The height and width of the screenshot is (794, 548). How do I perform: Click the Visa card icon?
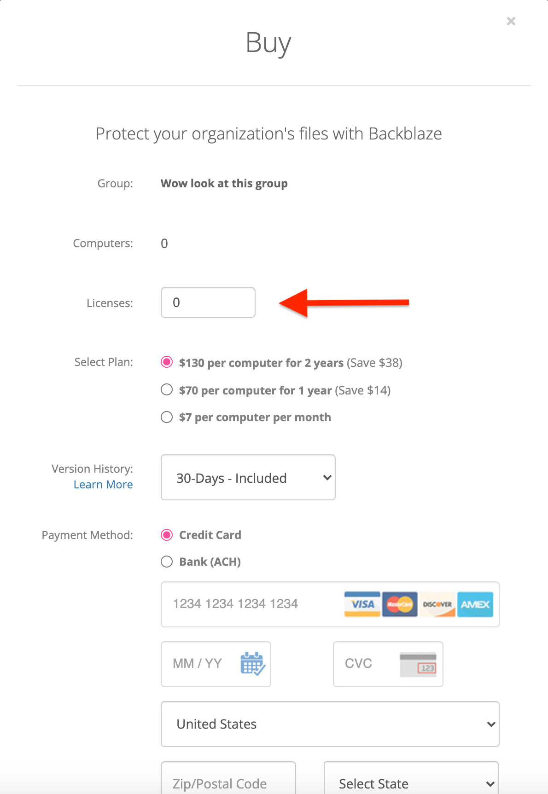362,604
